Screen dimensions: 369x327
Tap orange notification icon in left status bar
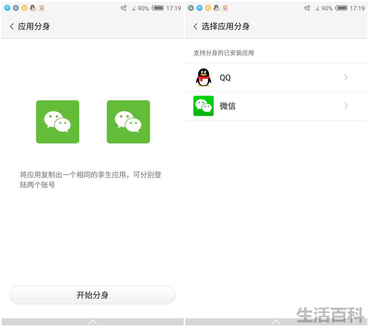click(24, 8)
